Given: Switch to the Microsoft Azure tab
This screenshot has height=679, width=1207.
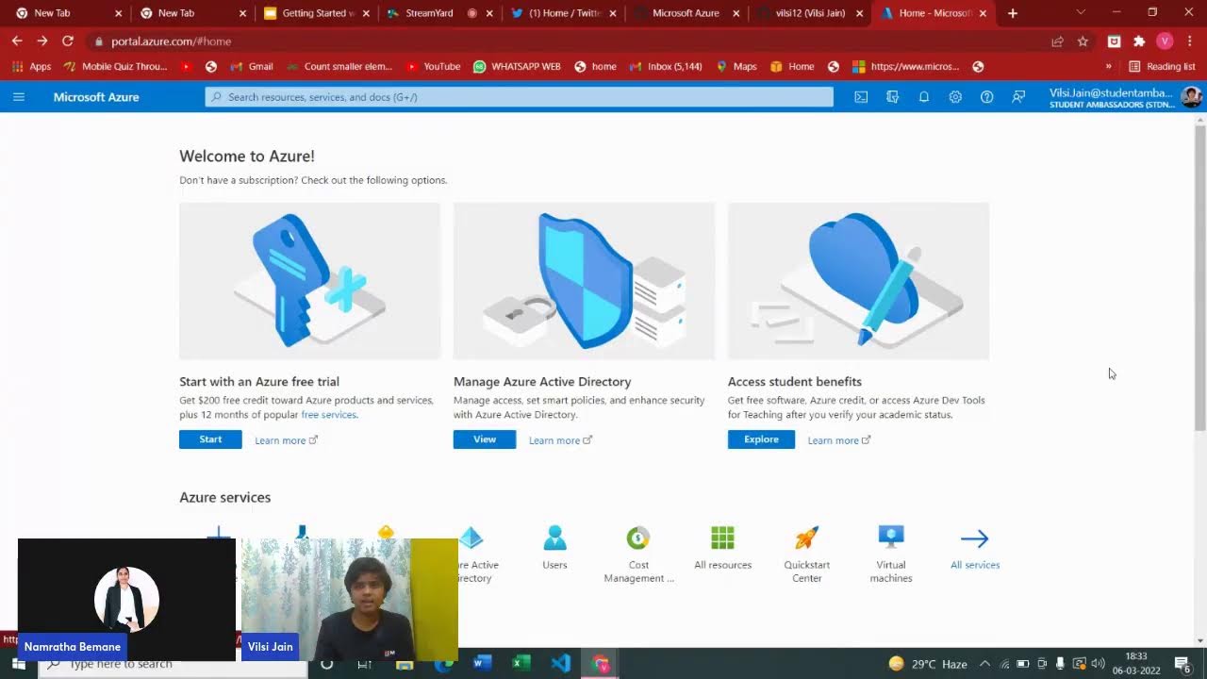Looking at the screenshot, I should pos(687,13).
